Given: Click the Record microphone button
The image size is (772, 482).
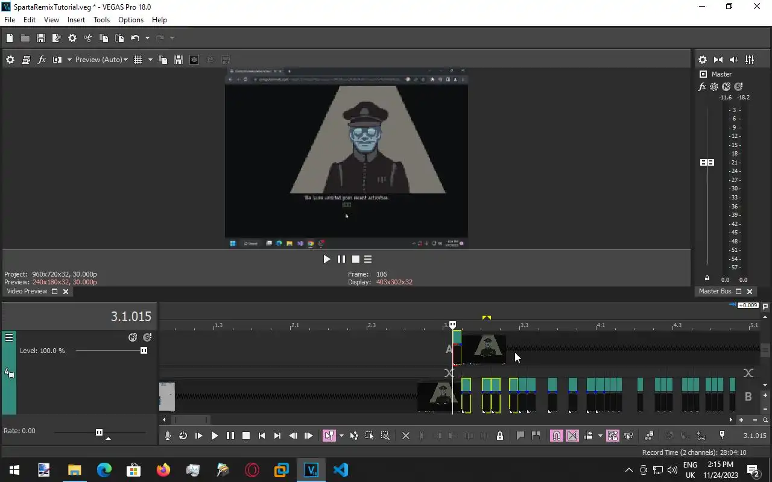Looking at the screenshot, I should click(168, 436).
